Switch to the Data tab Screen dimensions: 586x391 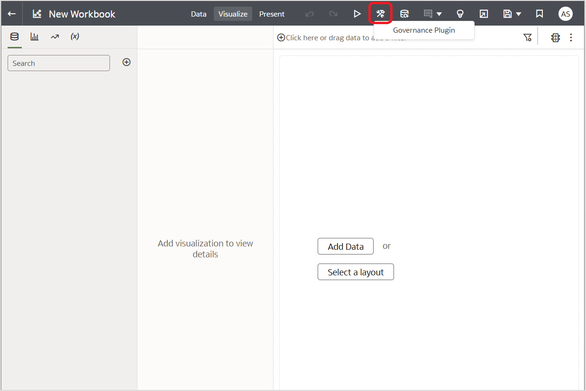pyautogui.click(x=199, y=14)
